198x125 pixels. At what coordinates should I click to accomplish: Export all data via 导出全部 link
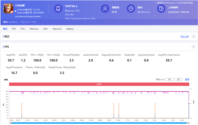point(184,37)
